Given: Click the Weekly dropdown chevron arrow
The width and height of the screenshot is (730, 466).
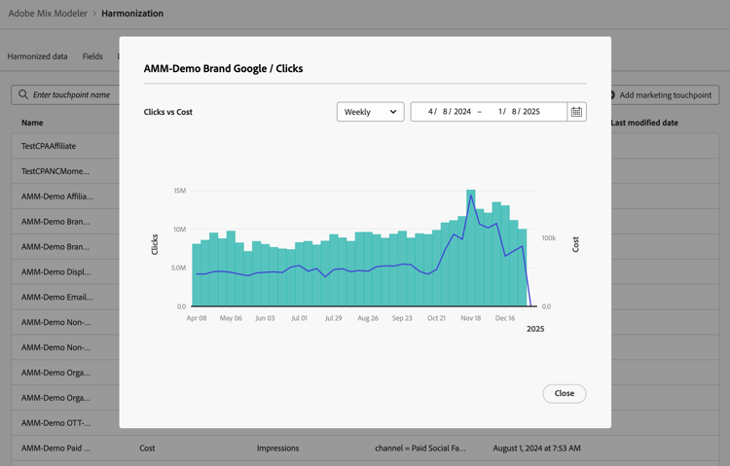Looking at the screenshot, I should [x=393, y=112].
